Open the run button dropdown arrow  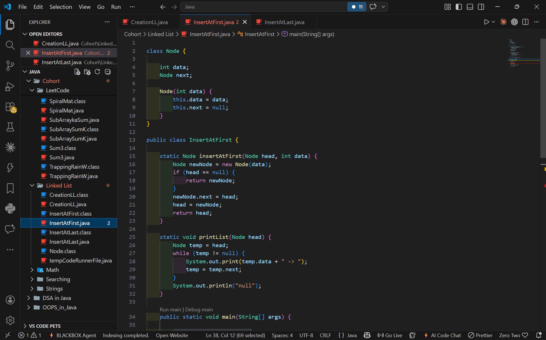(x=493, y=22)
